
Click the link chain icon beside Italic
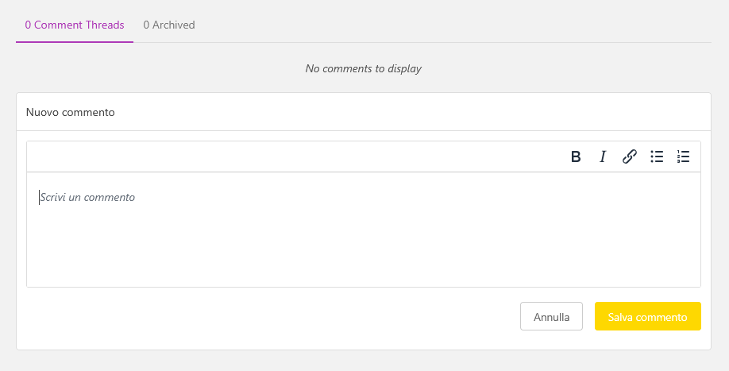629,157
